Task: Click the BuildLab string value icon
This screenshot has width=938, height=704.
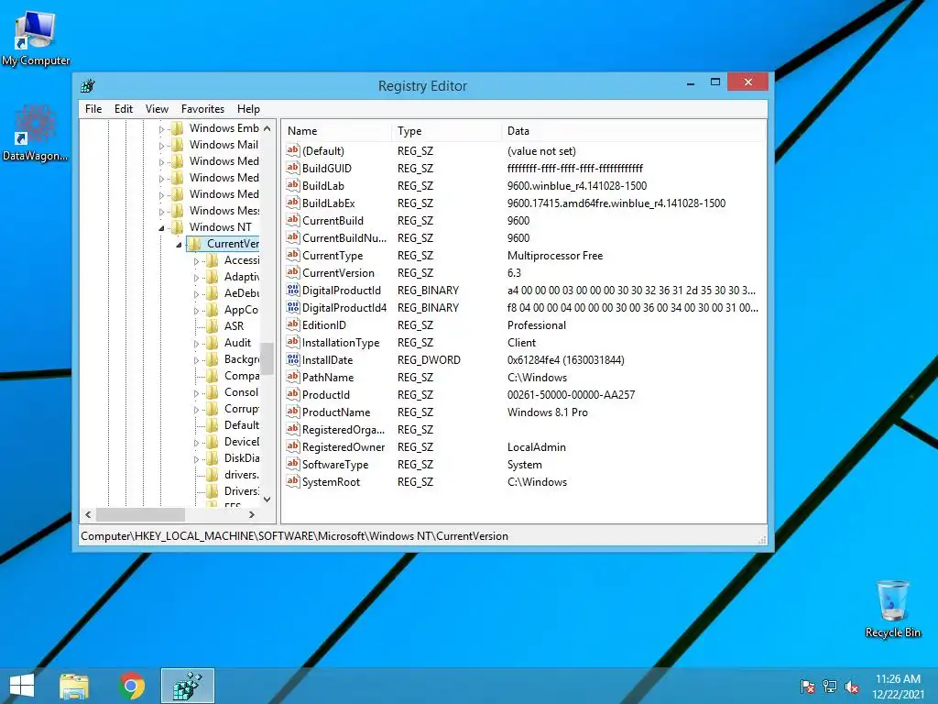Action: (292, 185)
